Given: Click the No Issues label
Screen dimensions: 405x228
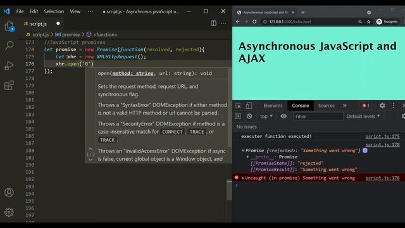Looking at the screenshot, I should pyautogui.click(x=246, y=127).
